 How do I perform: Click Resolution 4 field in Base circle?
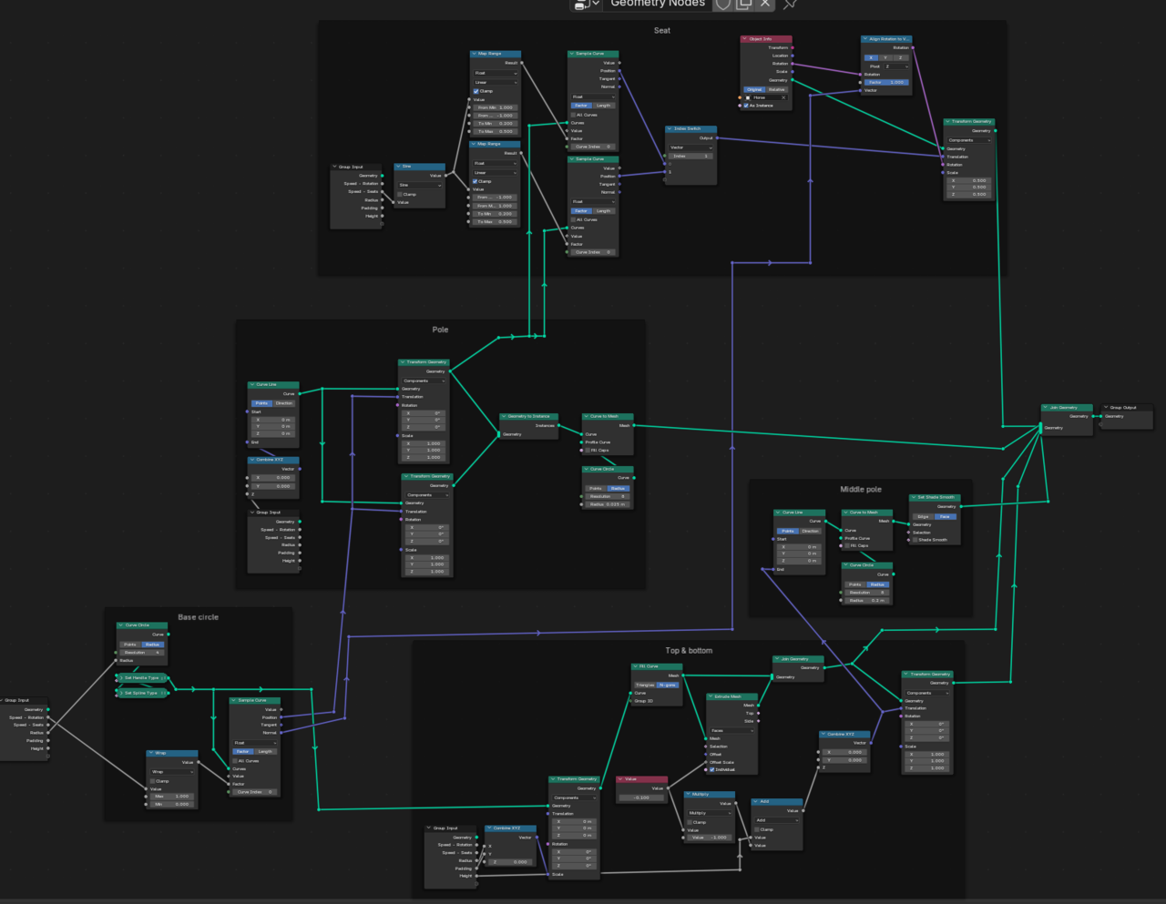141,653
